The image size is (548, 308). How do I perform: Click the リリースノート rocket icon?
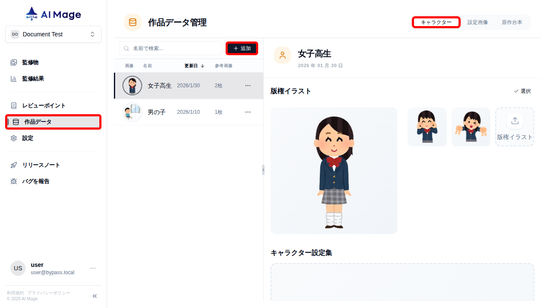[13, 165]
